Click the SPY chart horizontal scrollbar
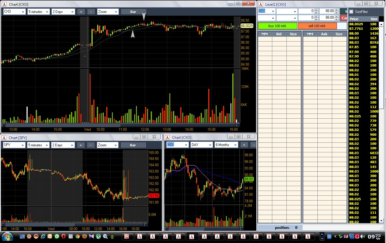Viewport: 386px width, 243px height. pyautogui.click(x=74, y=224)
